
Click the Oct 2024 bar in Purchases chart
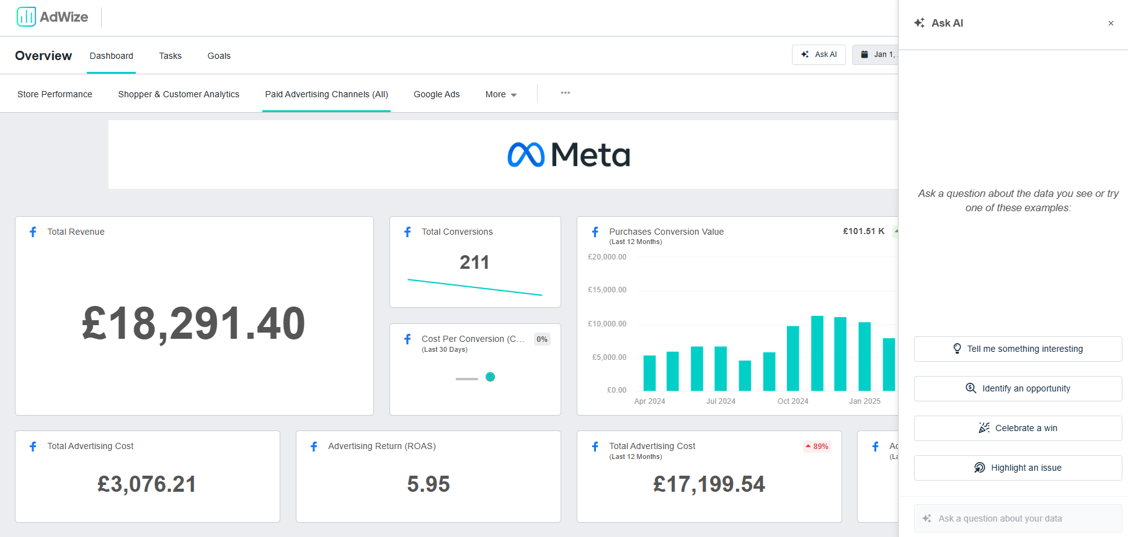793,358
